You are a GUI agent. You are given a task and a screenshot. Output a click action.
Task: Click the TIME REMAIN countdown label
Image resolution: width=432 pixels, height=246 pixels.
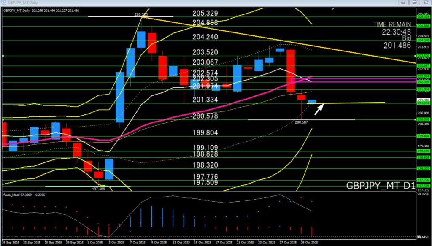(x=392, y=28)
